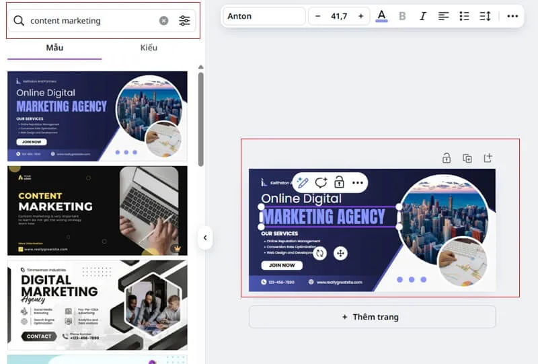Decrease the font size with minus
Screen dimensions: 538x364
click(x=317, y=16)
